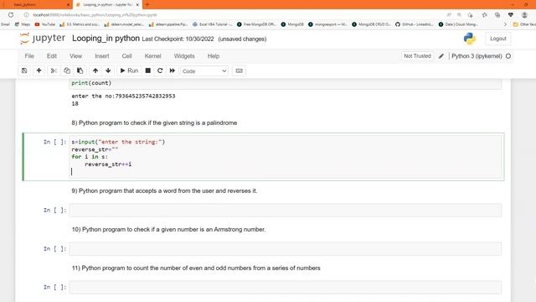Open the Github - LinkedIn bookmark

point(415,24)
